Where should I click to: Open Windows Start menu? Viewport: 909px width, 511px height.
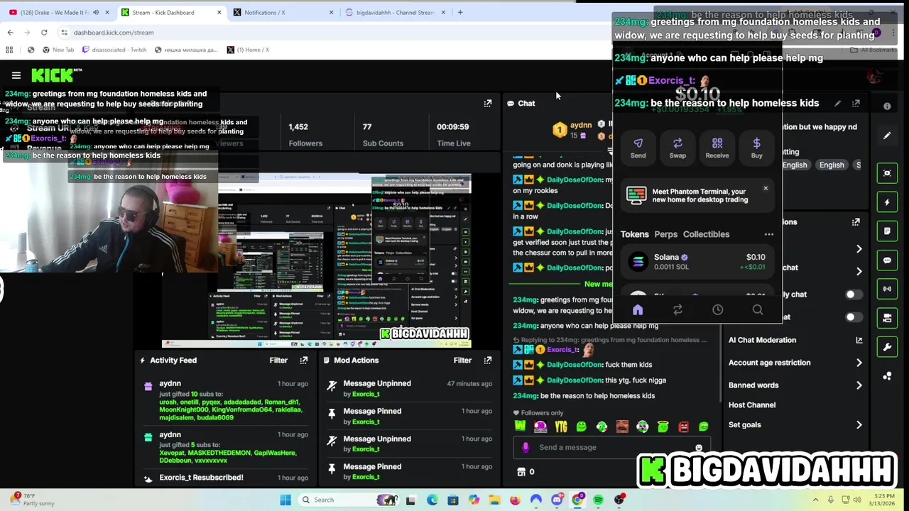coord(285,500)
